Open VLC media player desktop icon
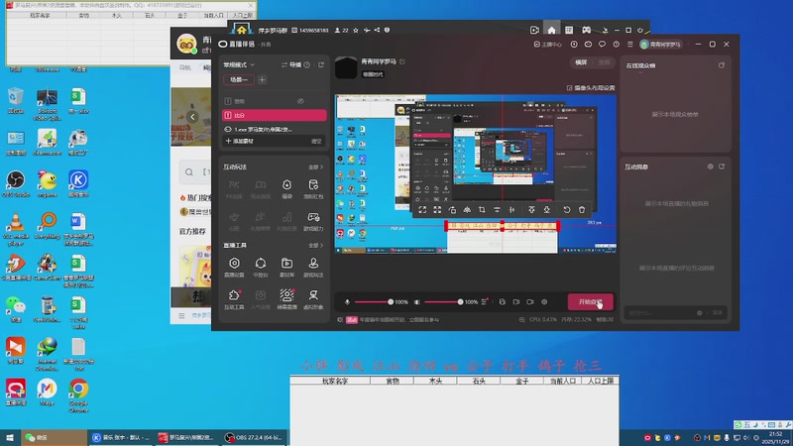The image size is (793, 446). pyautogui.click(x=16, y=229)
